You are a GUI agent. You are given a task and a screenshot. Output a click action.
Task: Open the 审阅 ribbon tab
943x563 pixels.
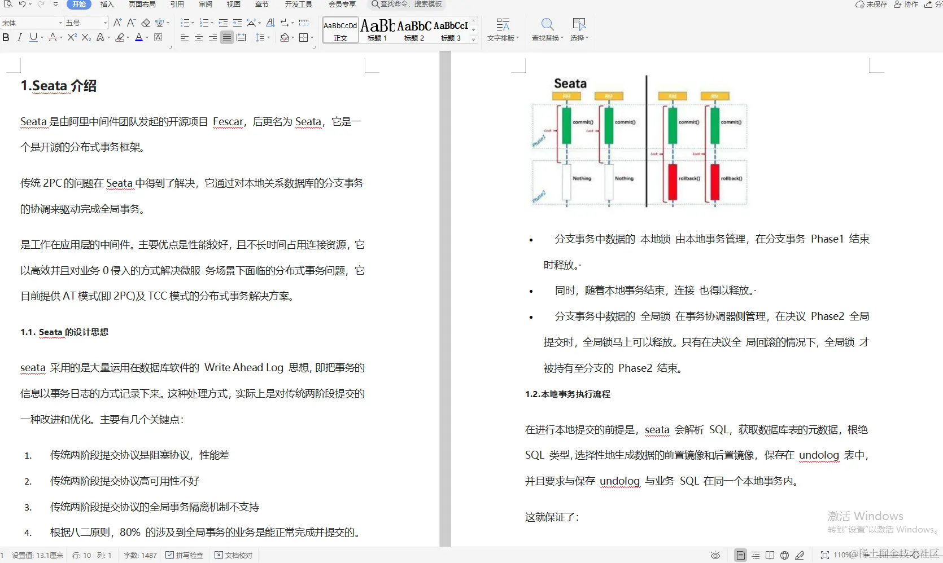click(204, 5)
